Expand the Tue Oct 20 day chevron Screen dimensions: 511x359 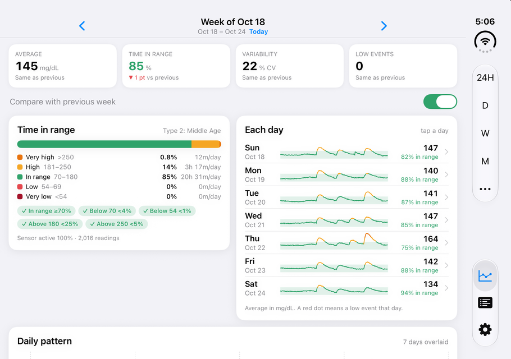coord(446,197)
